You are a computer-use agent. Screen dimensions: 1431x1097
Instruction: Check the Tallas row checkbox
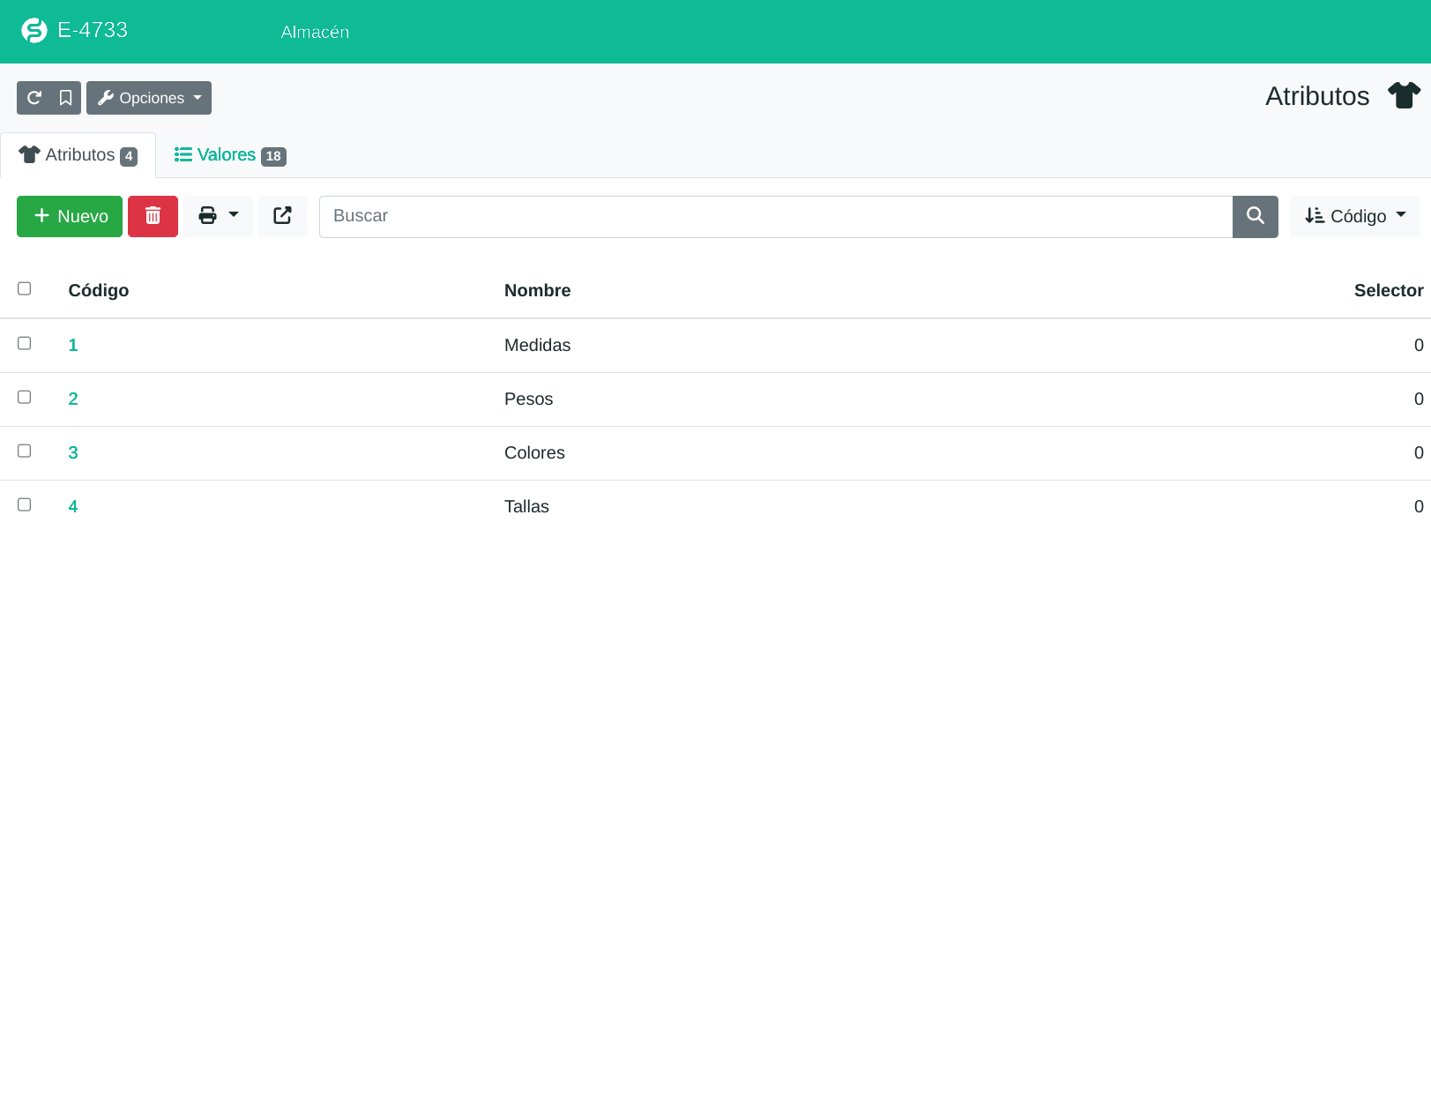(x=25, y=504)
